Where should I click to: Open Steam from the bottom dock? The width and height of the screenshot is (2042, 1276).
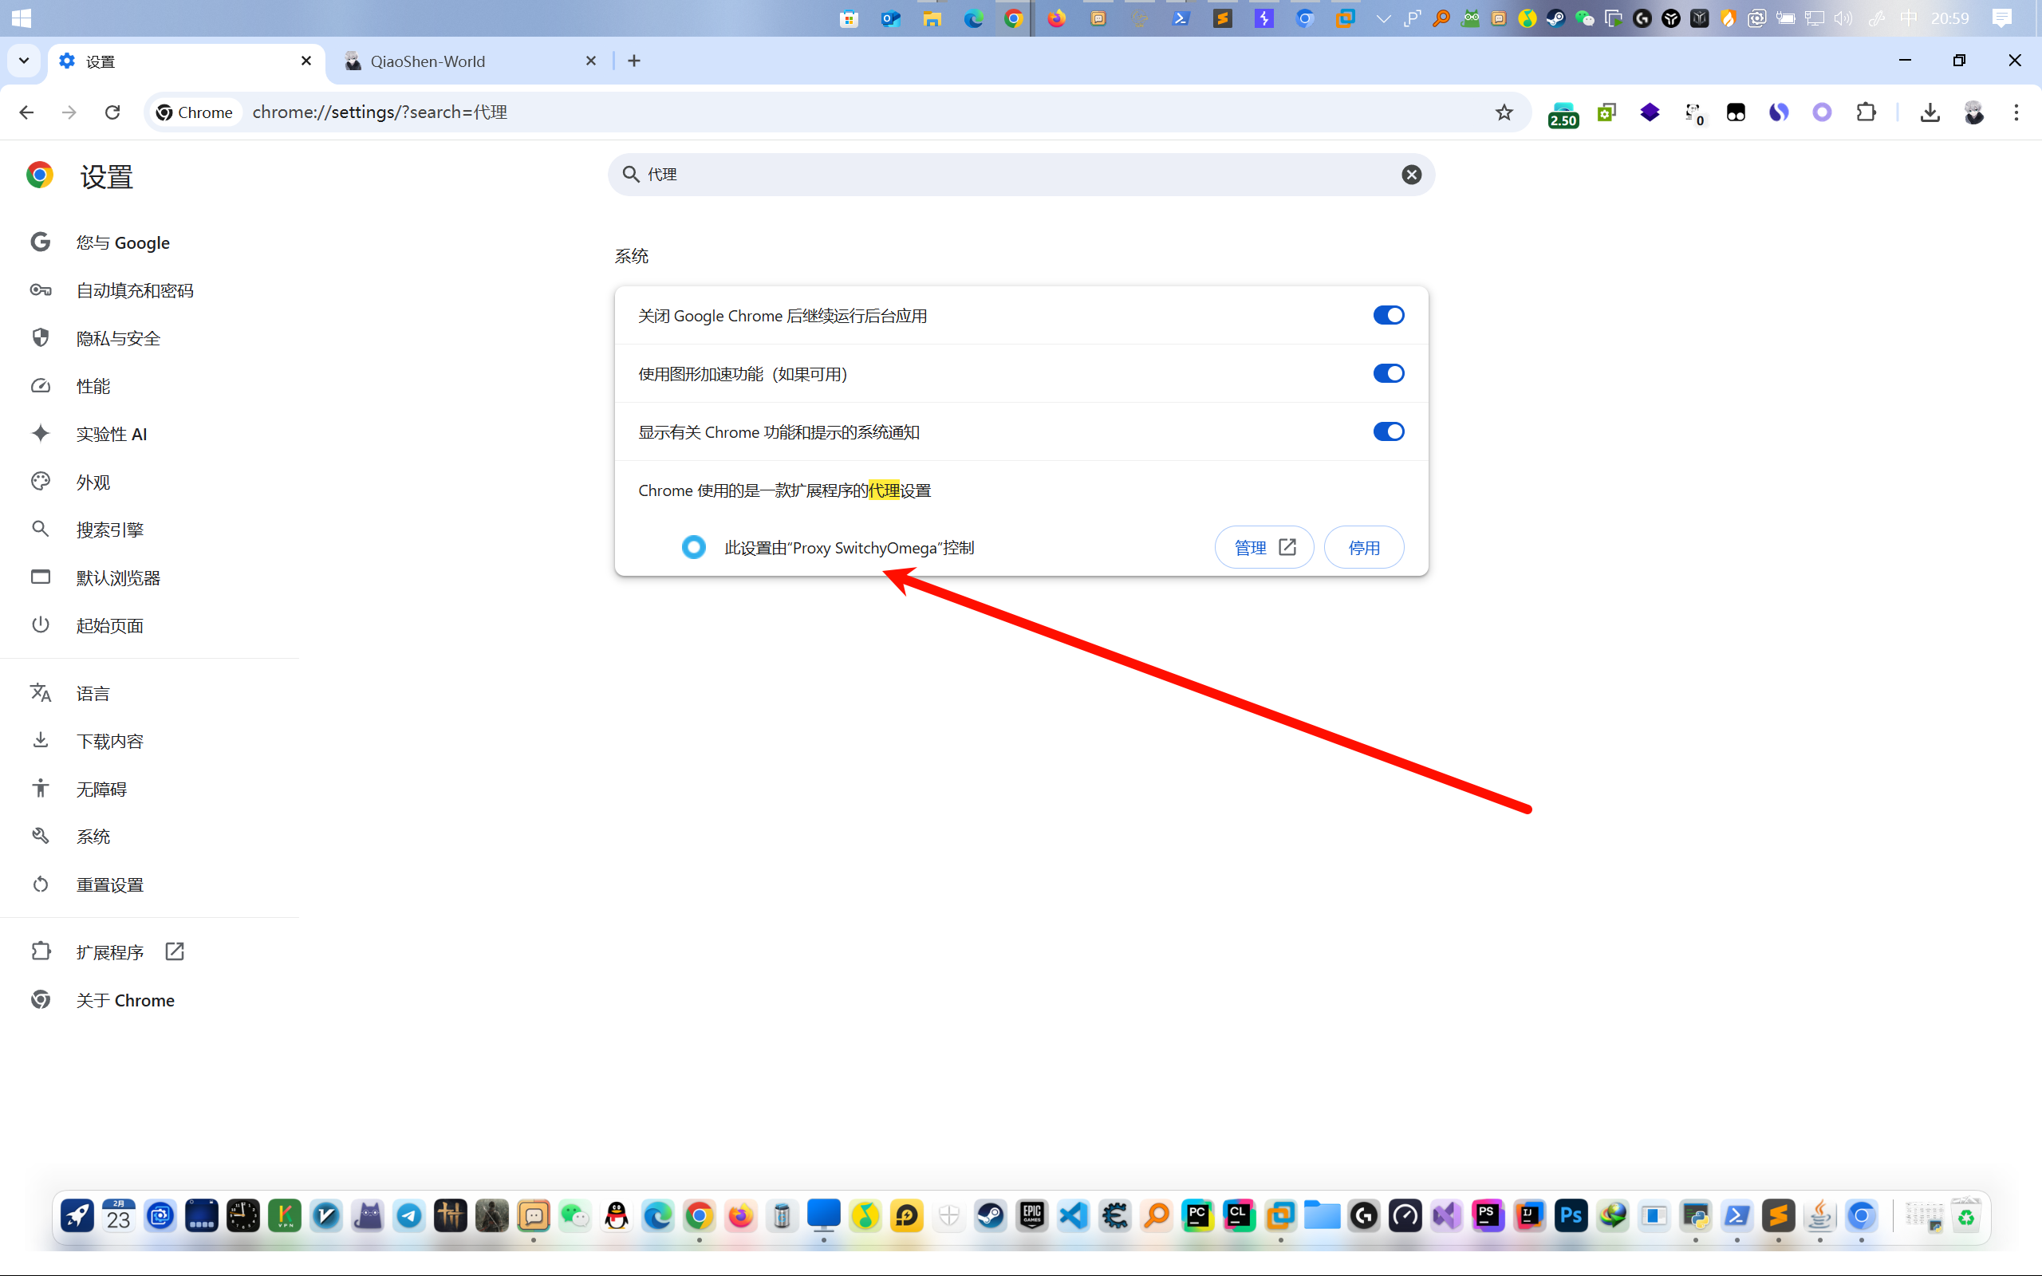tap(991, 1216)
